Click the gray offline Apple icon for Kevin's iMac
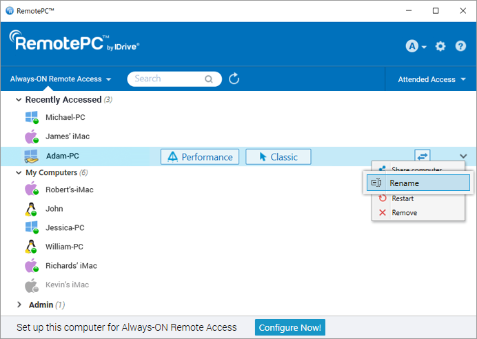 pyautogui.click(x=32, y=285)
